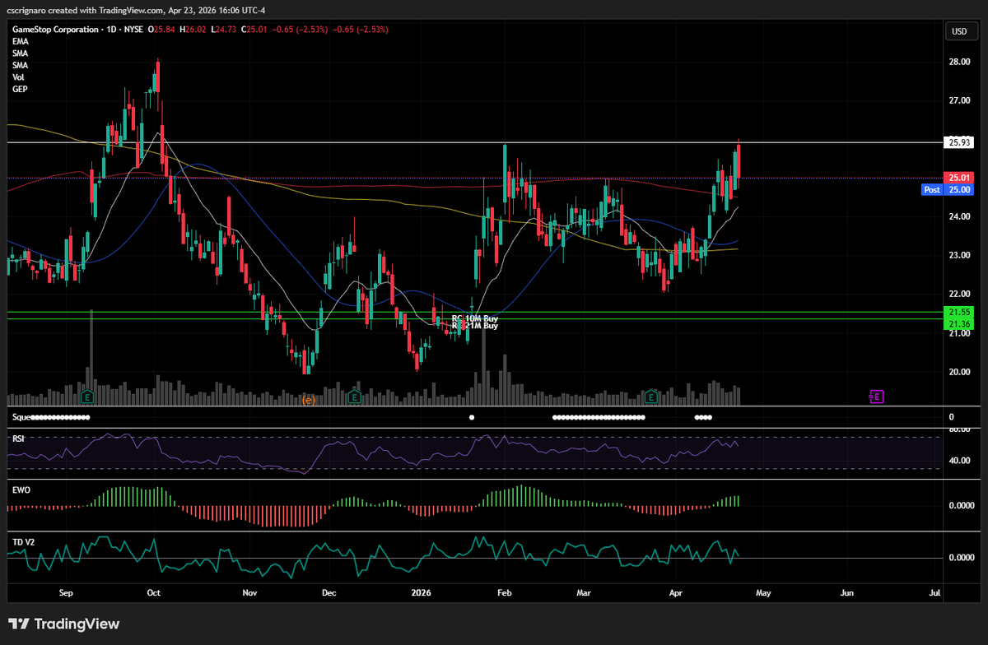
Task: Click the 0.0000 value on the EWO scale
Action: click(x=962, y=505)
